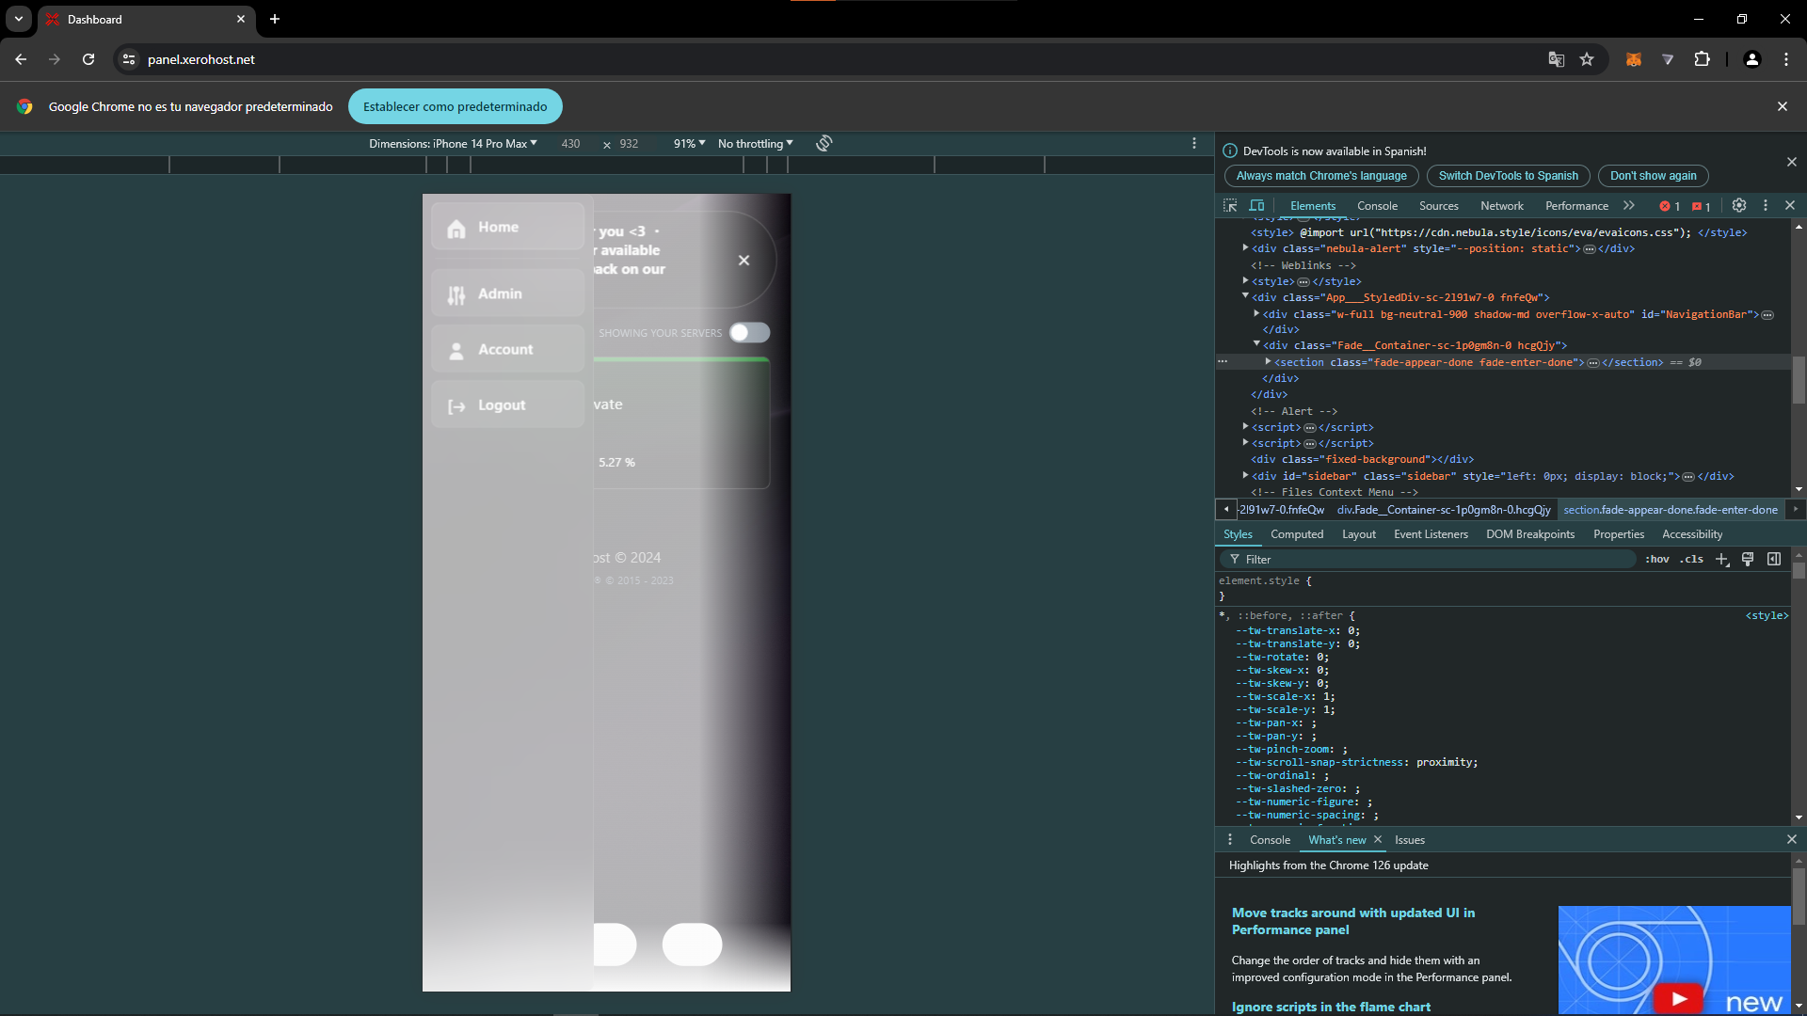Edit the viewport width field 430

pyautogui.click(x=571, y=144)
